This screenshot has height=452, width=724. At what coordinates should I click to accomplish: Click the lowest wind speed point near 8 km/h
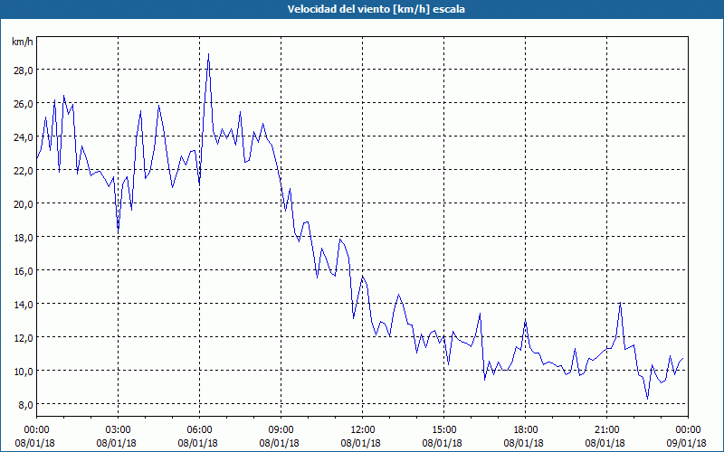(x=647, y=399)
